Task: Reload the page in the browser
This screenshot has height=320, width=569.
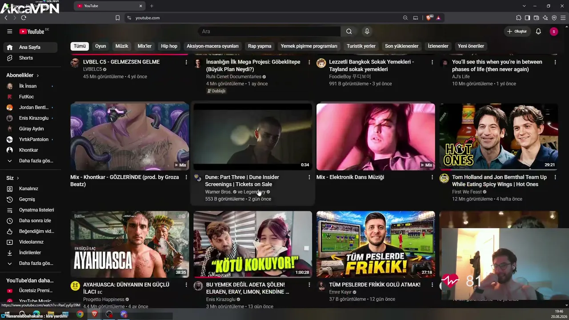Action: pyautogui.click(x=24, y=18)
